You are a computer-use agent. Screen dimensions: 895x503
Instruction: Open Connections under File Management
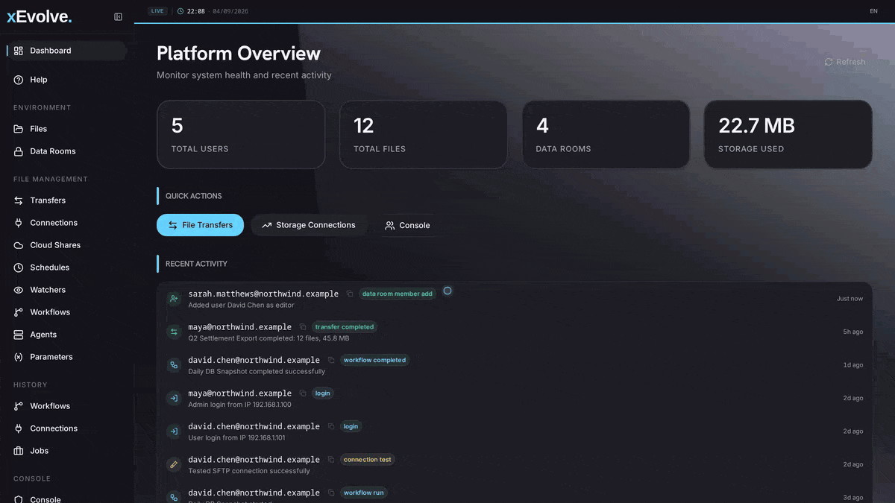tap(66, 223)
